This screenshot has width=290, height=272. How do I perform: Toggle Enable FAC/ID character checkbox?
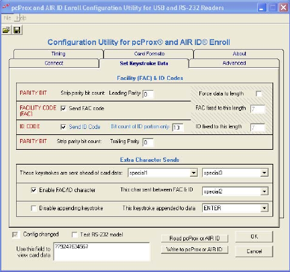tap(34, 190)
